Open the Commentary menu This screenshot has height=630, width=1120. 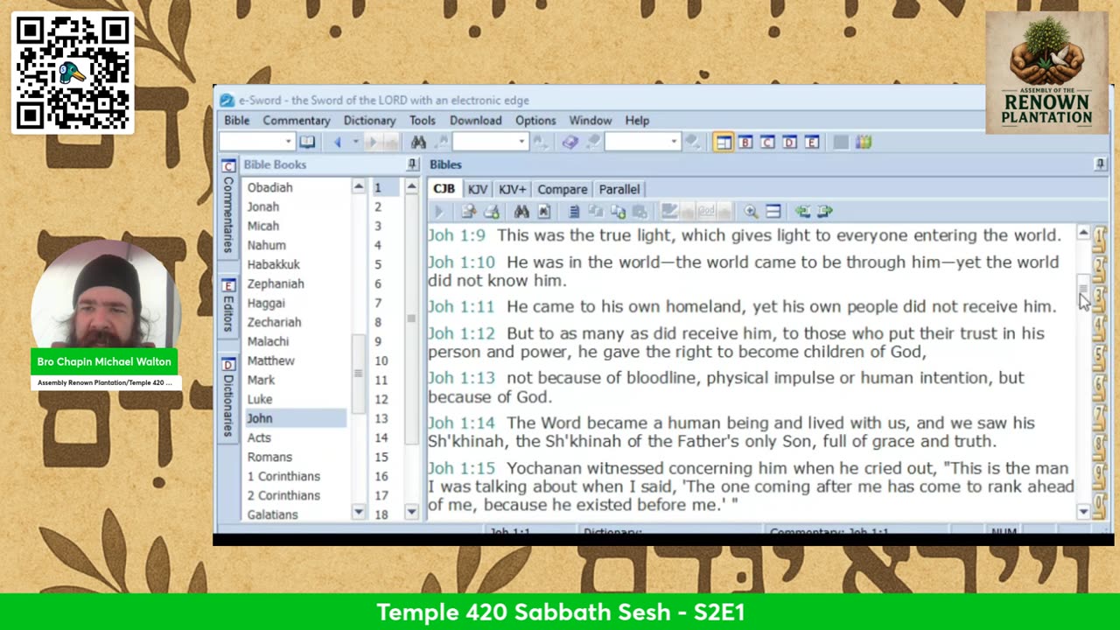(x=297, y=120)
